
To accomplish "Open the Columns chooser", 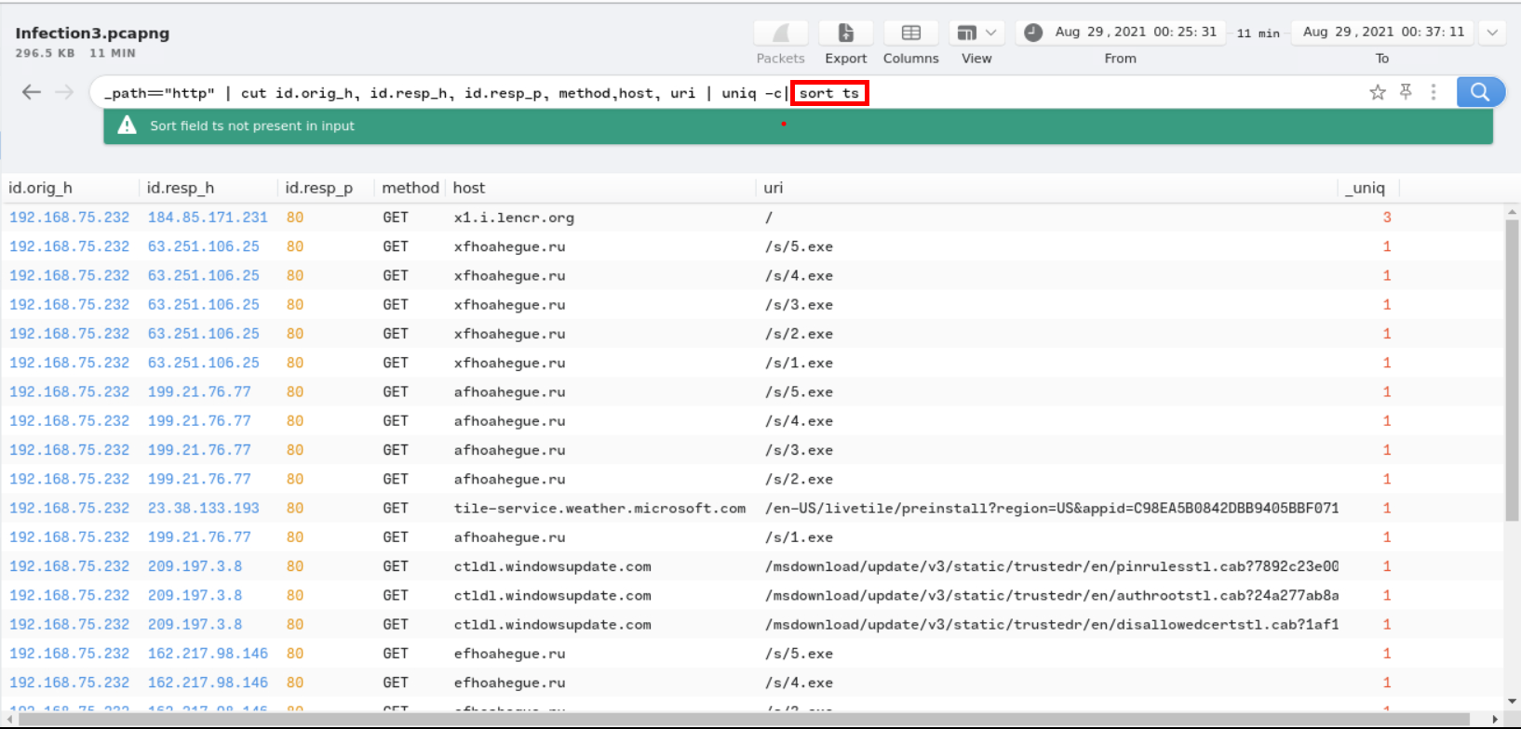I will (910, 33).
